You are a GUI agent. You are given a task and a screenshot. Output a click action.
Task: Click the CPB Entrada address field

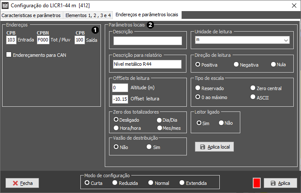(11, 40)
